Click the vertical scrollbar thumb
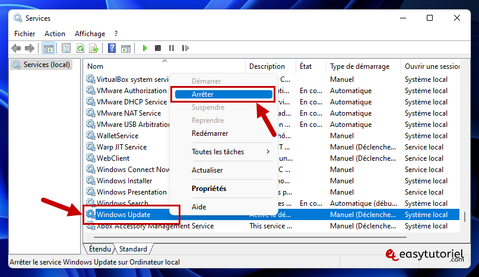The width and height of the screenshot is (479, 277). [465, 216]
